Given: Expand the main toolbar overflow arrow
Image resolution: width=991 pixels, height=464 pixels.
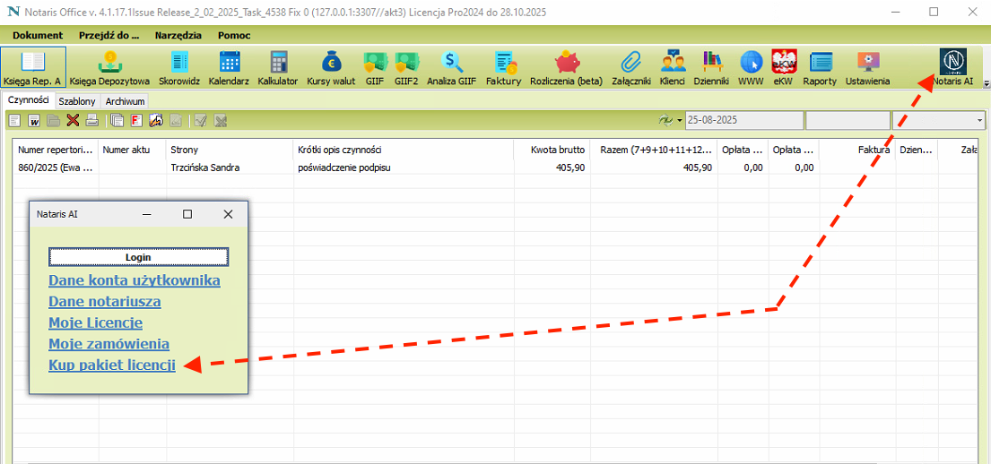Looking at the screenshot, I should click(x=987, y=84).
